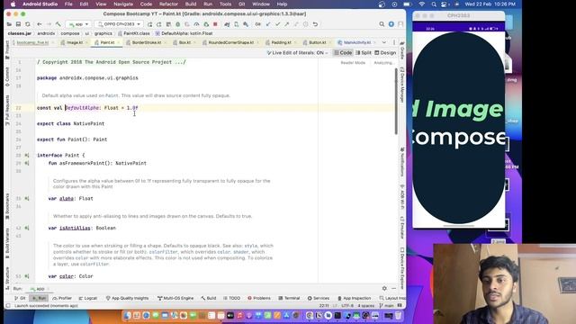Toggle the Emulator side panel
The height and width of the screenshot is (324, 576).
[402, 228]
